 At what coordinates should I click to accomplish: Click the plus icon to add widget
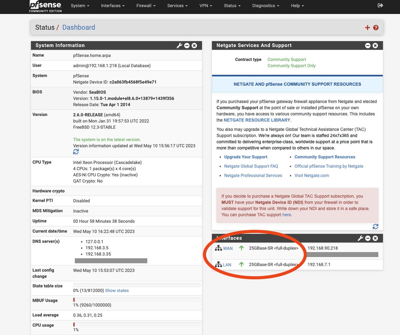[x=367, y=28]
